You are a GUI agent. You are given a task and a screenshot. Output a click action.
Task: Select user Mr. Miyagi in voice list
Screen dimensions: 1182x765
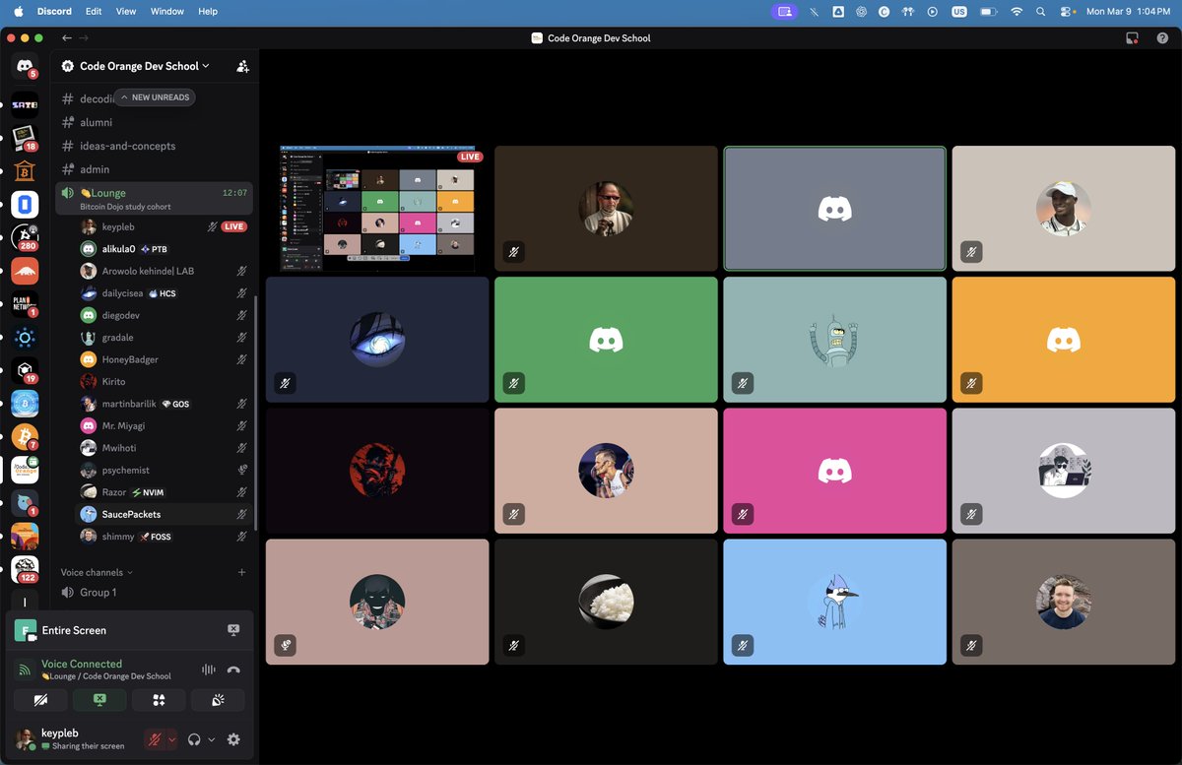164,425
